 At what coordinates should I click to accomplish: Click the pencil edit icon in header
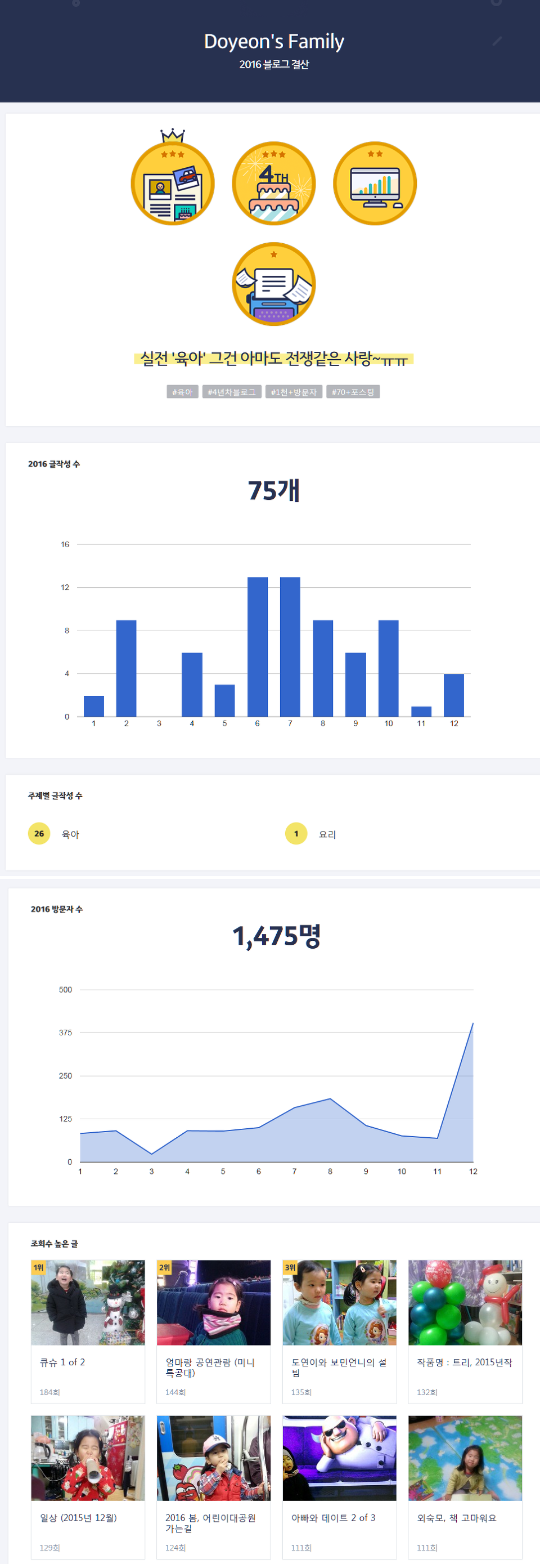pyautogui.click(x=497, y=41)
